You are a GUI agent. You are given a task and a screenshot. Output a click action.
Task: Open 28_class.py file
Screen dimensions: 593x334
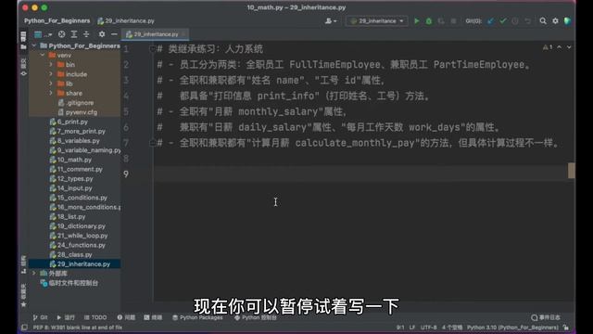point(71,254)
